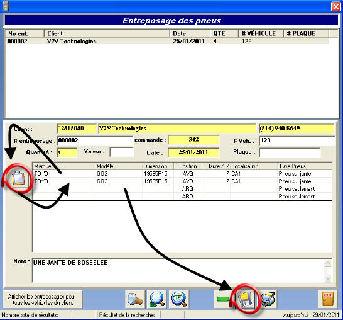Click the 'Dimension' column header
This screenshot has height=320, width=343.
click(x=158, y=166)
